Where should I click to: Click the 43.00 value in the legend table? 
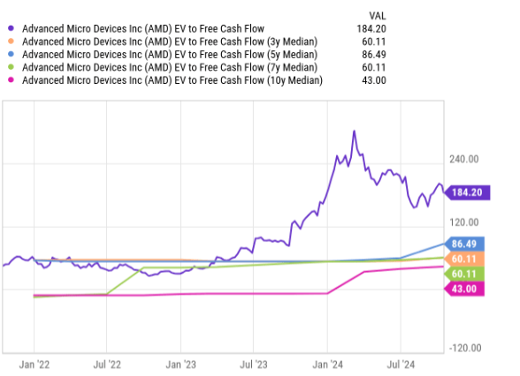coord(374,80)
